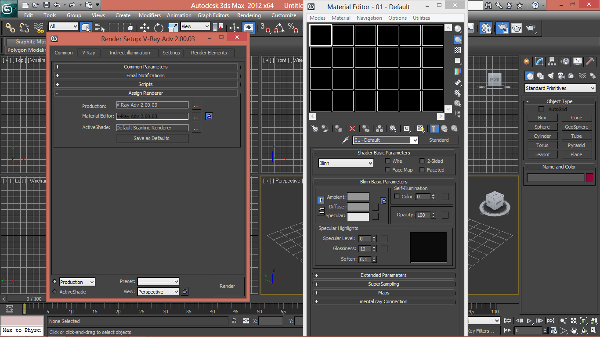Click the Render button
Viewport: 600px width, 337px height.
click(227, 286)
